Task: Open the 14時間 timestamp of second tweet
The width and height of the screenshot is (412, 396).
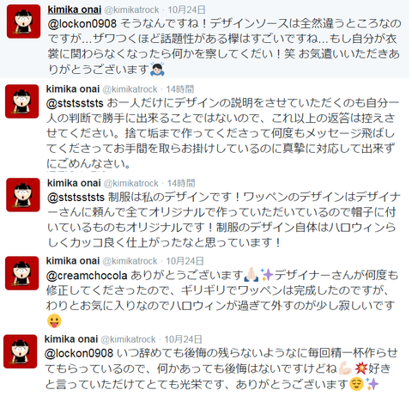Action: (180, 89)
